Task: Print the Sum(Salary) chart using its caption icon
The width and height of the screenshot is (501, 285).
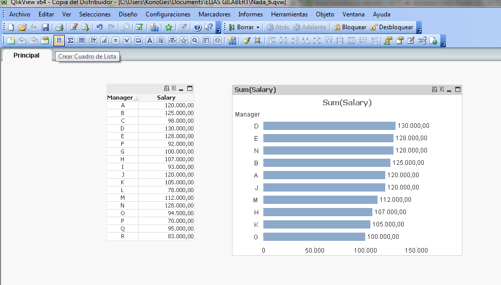Action: click(x=434, y=89)
